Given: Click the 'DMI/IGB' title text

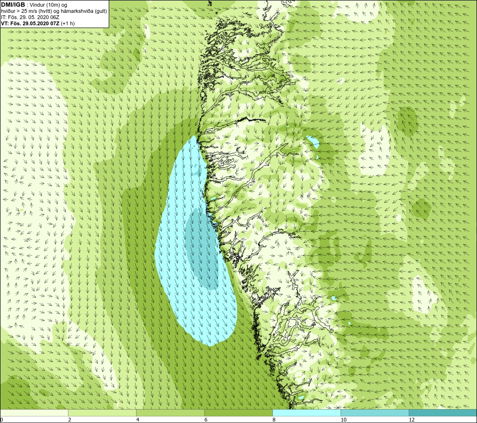Looking at the screenshot, I should coord(13,5).
